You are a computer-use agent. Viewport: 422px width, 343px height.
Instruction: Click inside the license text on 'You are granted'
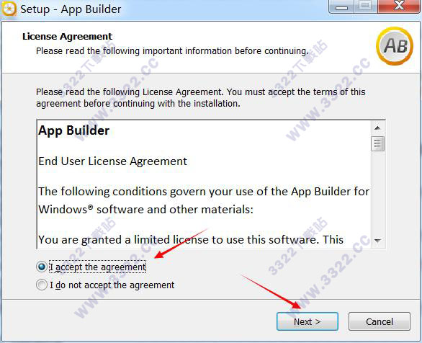coord(80,240)
